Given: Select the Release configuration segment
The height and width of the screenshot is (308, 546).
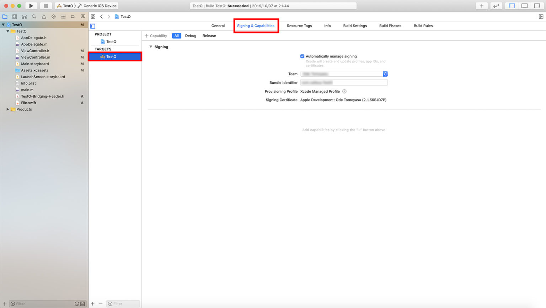Looking at the screenshot, I should (x=209, y=36).
